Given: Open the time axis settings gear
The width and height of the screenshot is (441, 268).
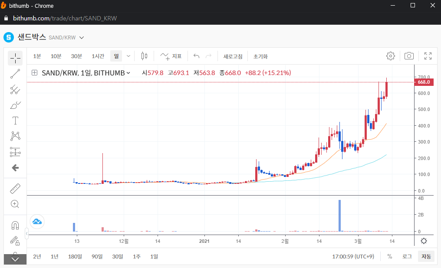Looking at the screenshot, I should pos(424,241).
